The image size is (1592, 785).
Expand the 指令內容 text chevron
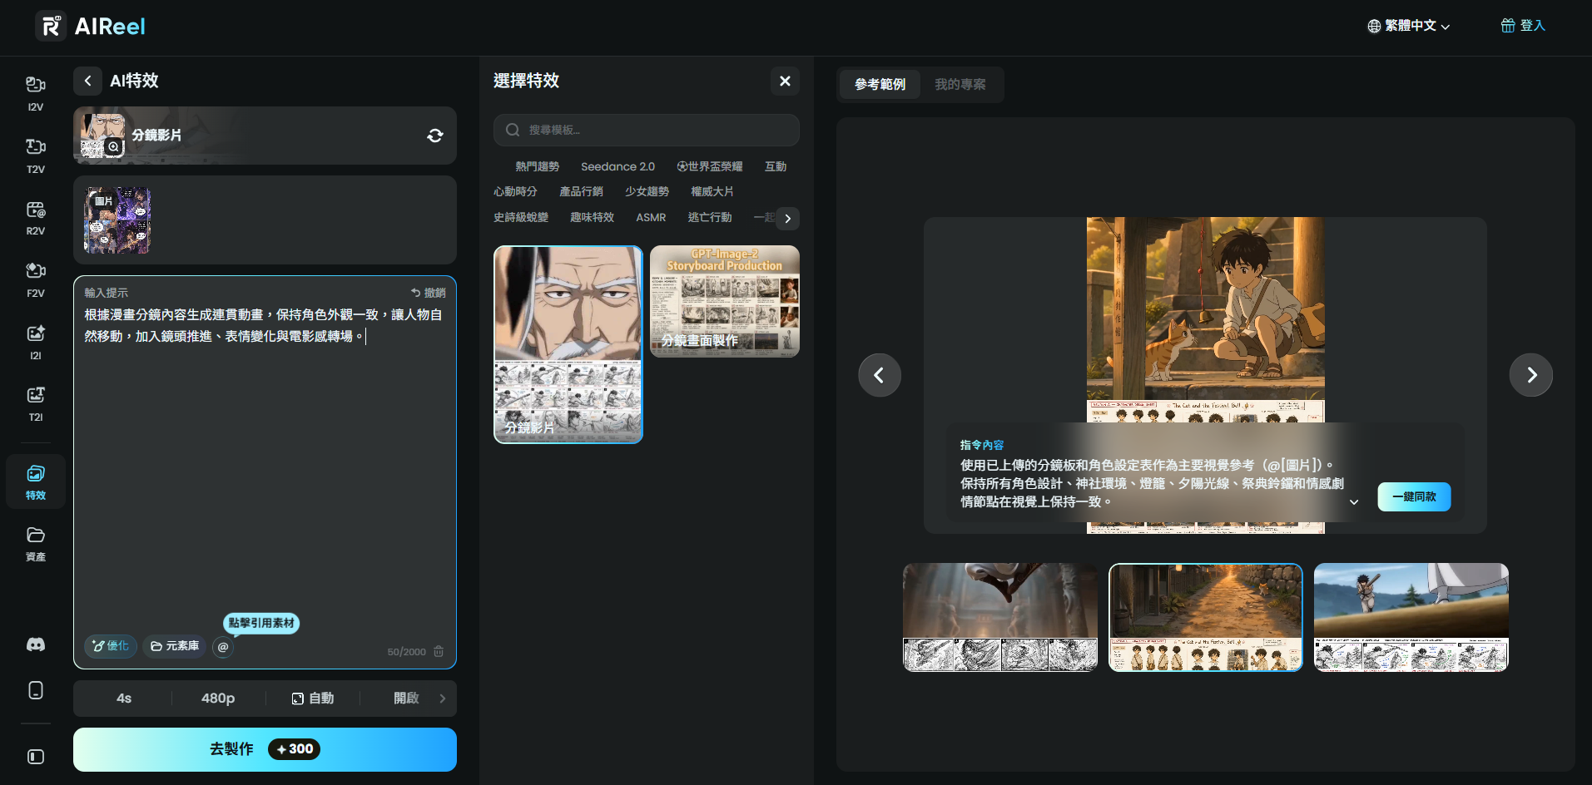(1354, 502)
